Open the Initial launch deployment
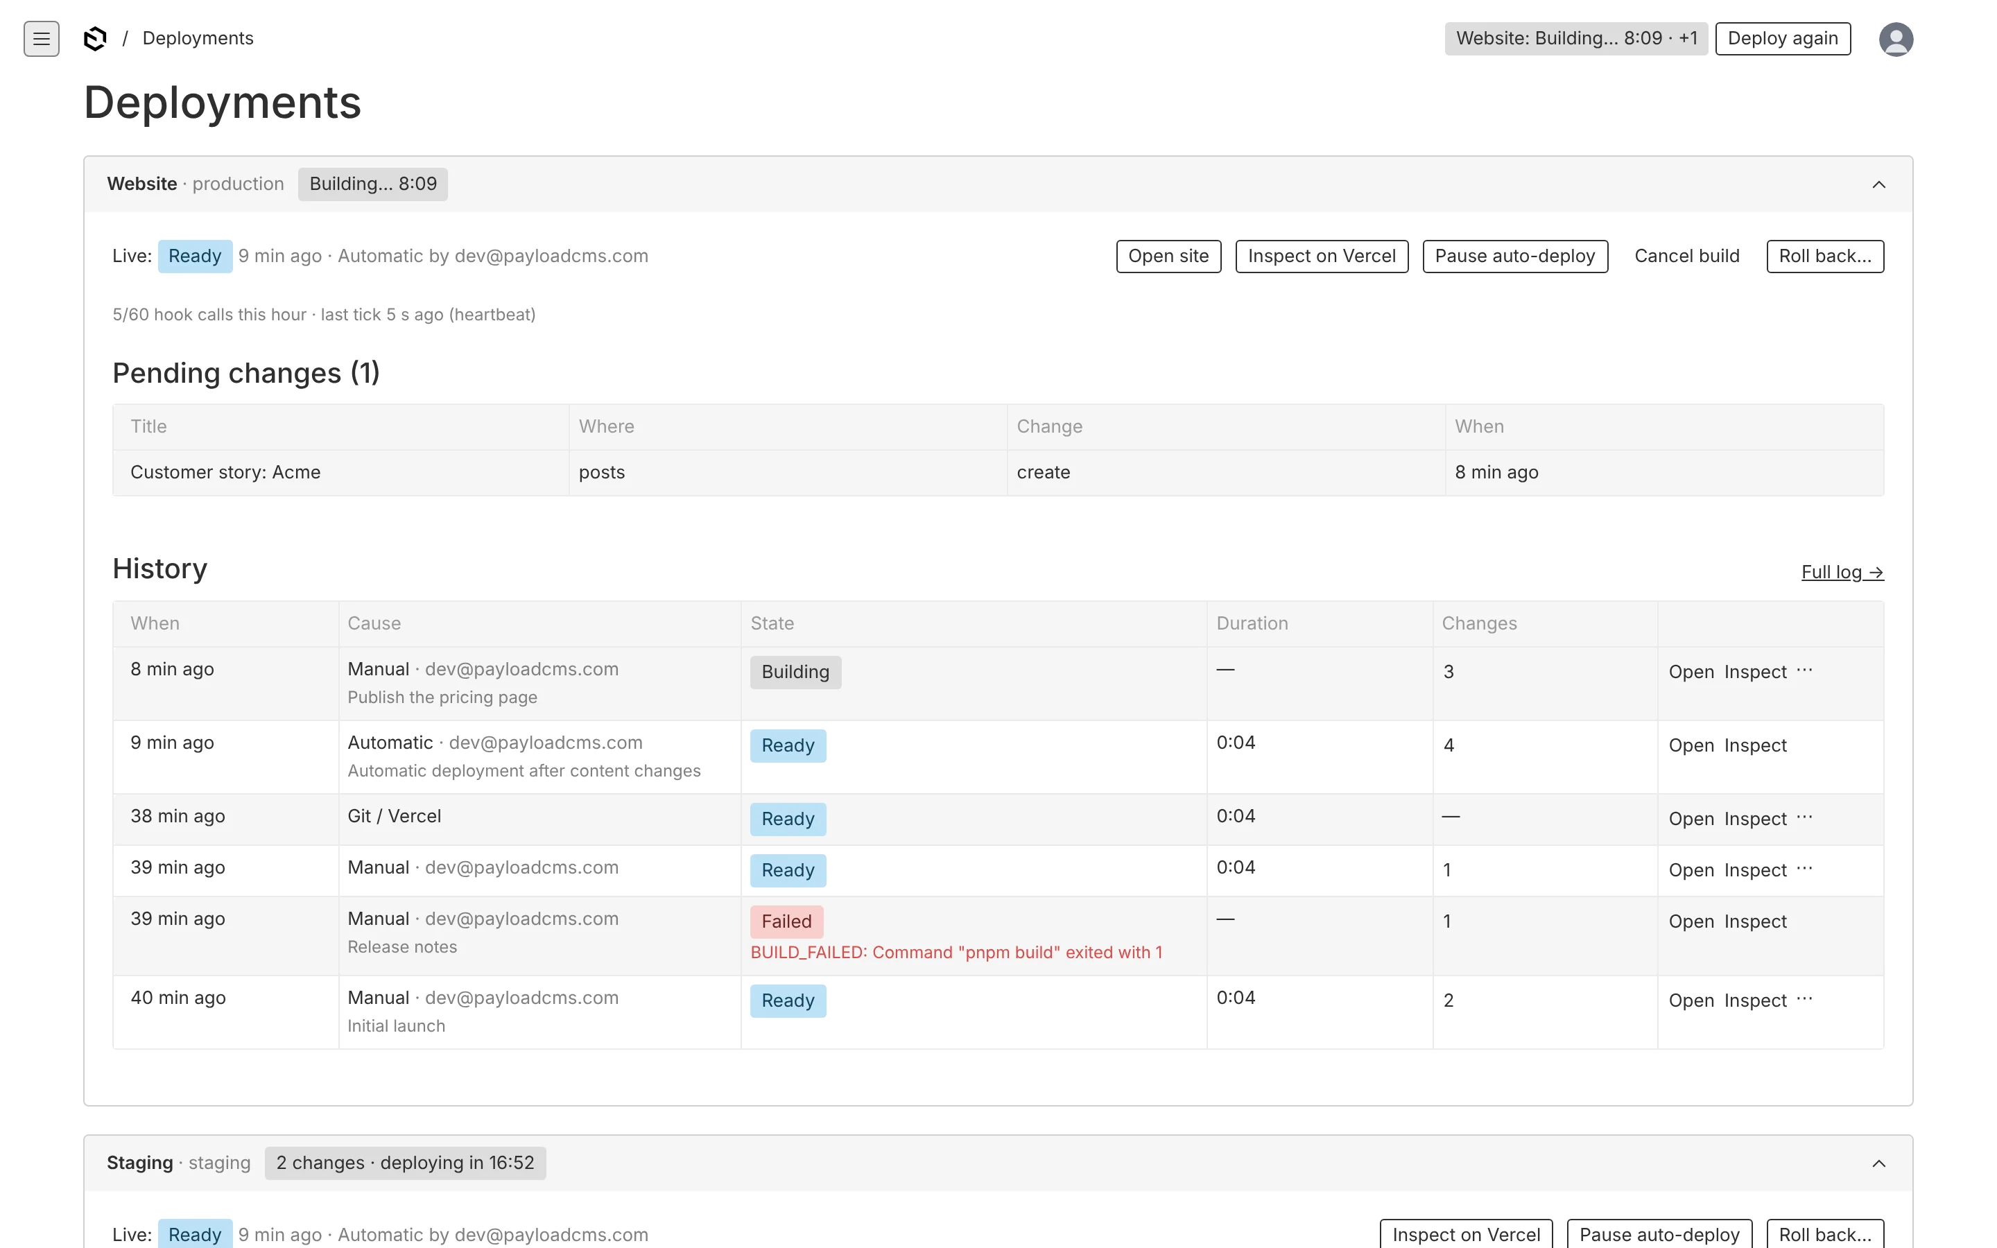The width and height of the screenshot is (1997, 1248). 1691,1000
